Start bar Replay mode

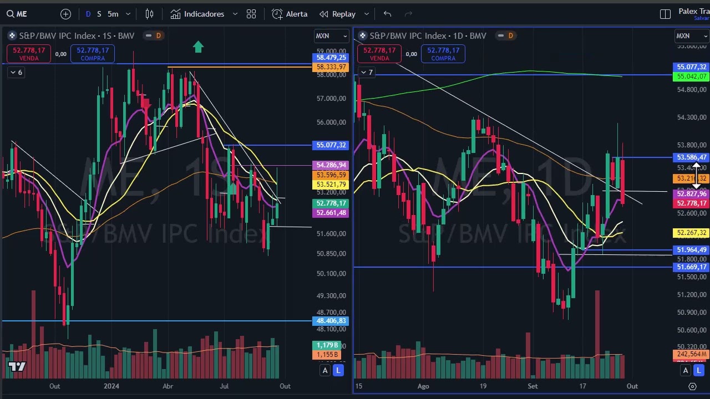[337, 14]
